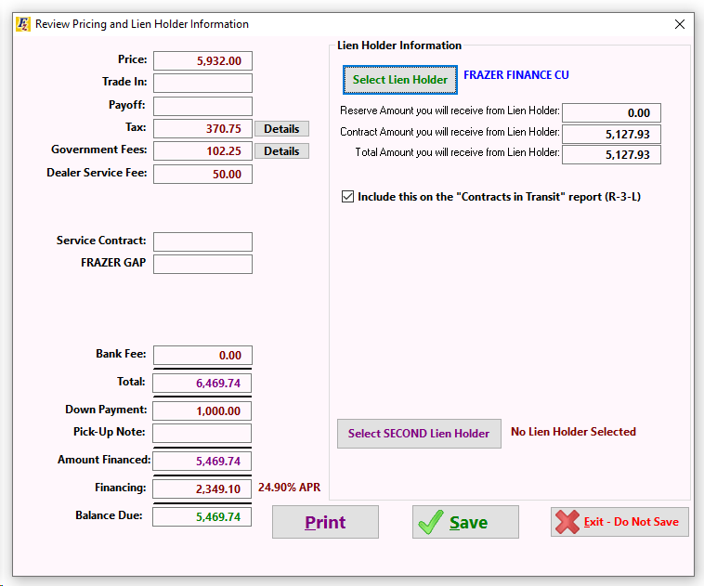Toggle the Contracts in Transit report checkbox
Viewport: 704px width, 586px height.
coord(347,197)
